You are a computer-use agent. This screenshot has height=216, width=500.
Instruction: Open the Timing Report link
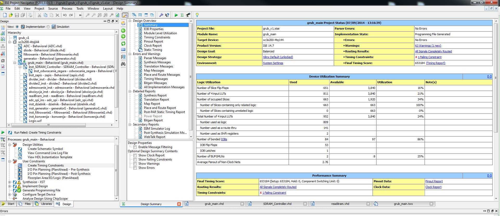(x=436, y=63)
